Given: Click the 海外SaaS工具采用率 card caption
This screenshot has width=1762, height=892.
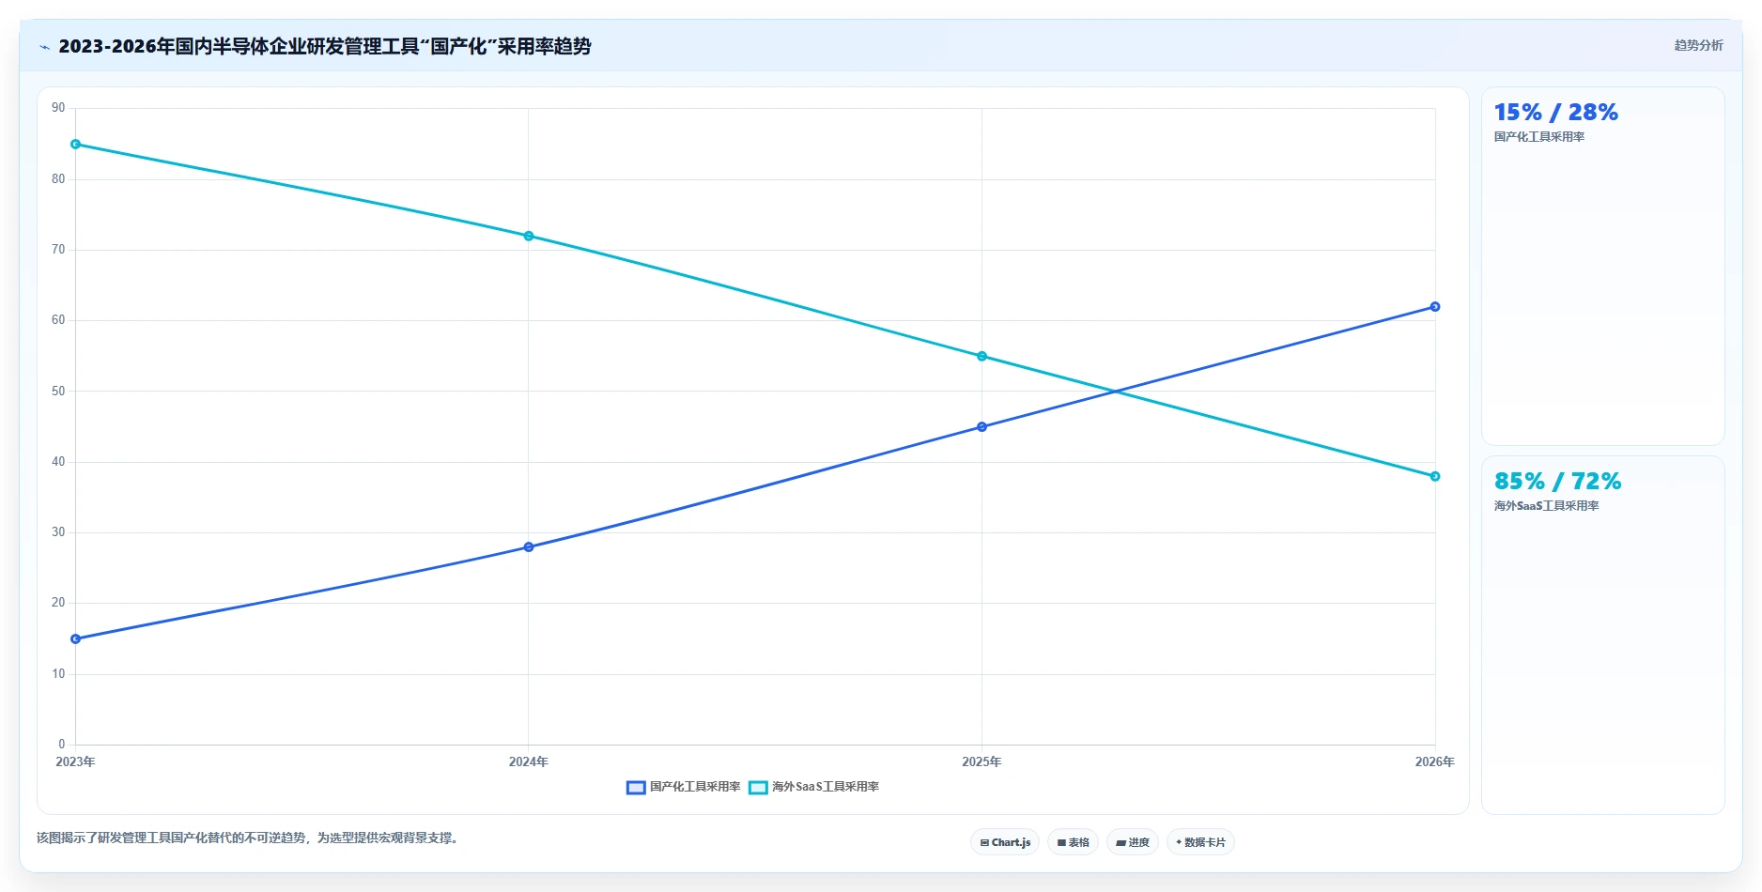Looking at the screenshot, I should [1547, 506].
